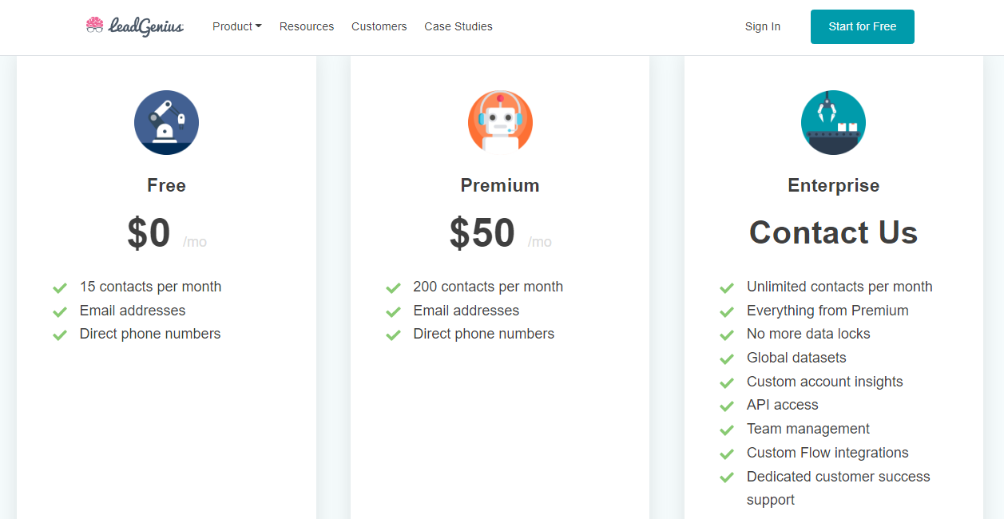
Task: Go to Case Studies page
Action: coord(458,26)
